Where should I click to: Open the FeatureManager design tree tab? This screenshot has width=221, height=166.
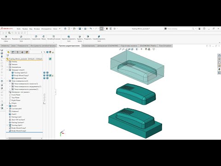[x=8, y=52]
